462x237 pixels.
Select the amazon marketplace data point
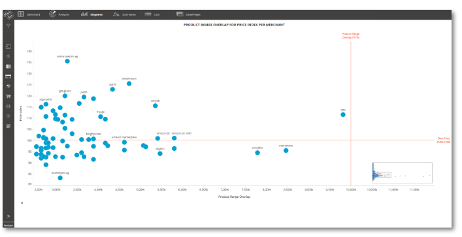tap(124, 142)
